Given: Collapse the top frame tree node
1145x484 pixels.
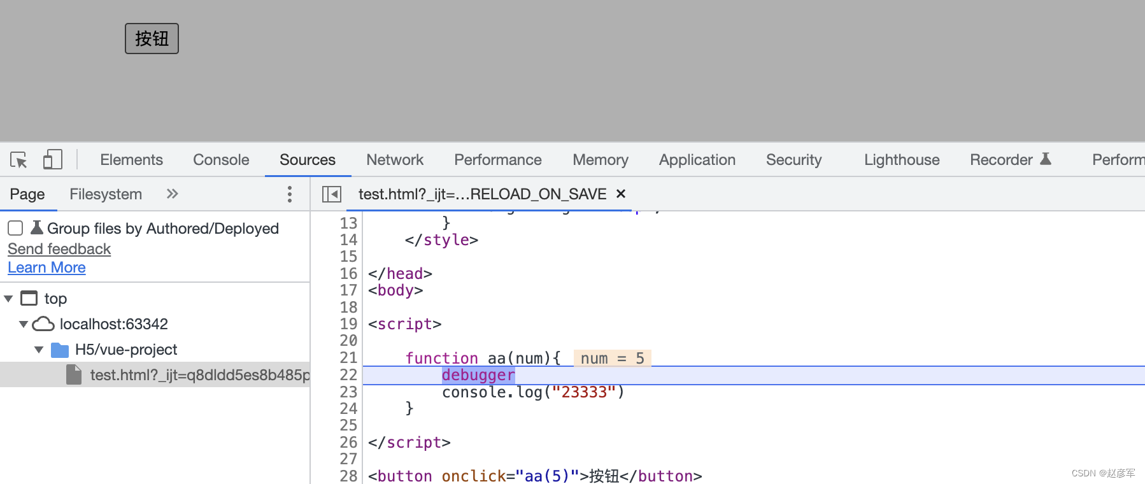Looking at the screenshot, I should (8, 299).
